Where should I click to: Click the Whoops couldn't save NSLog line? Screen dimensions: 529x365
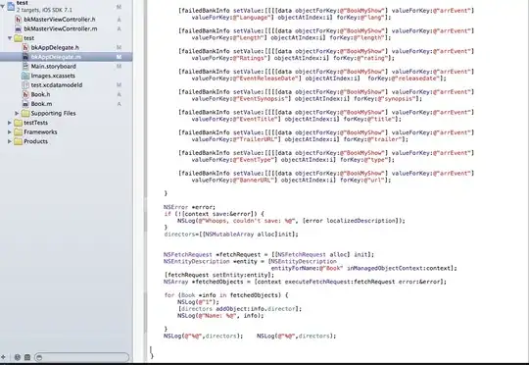291,221
